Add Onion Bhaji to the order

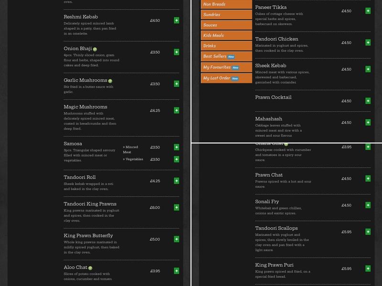[x=177, y=52]
